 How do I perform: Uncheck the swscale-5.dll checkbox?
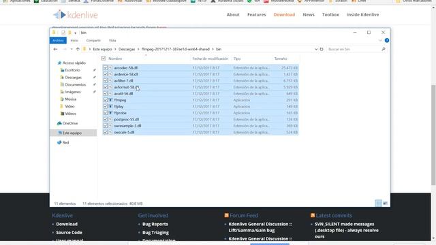pos(106,132)
